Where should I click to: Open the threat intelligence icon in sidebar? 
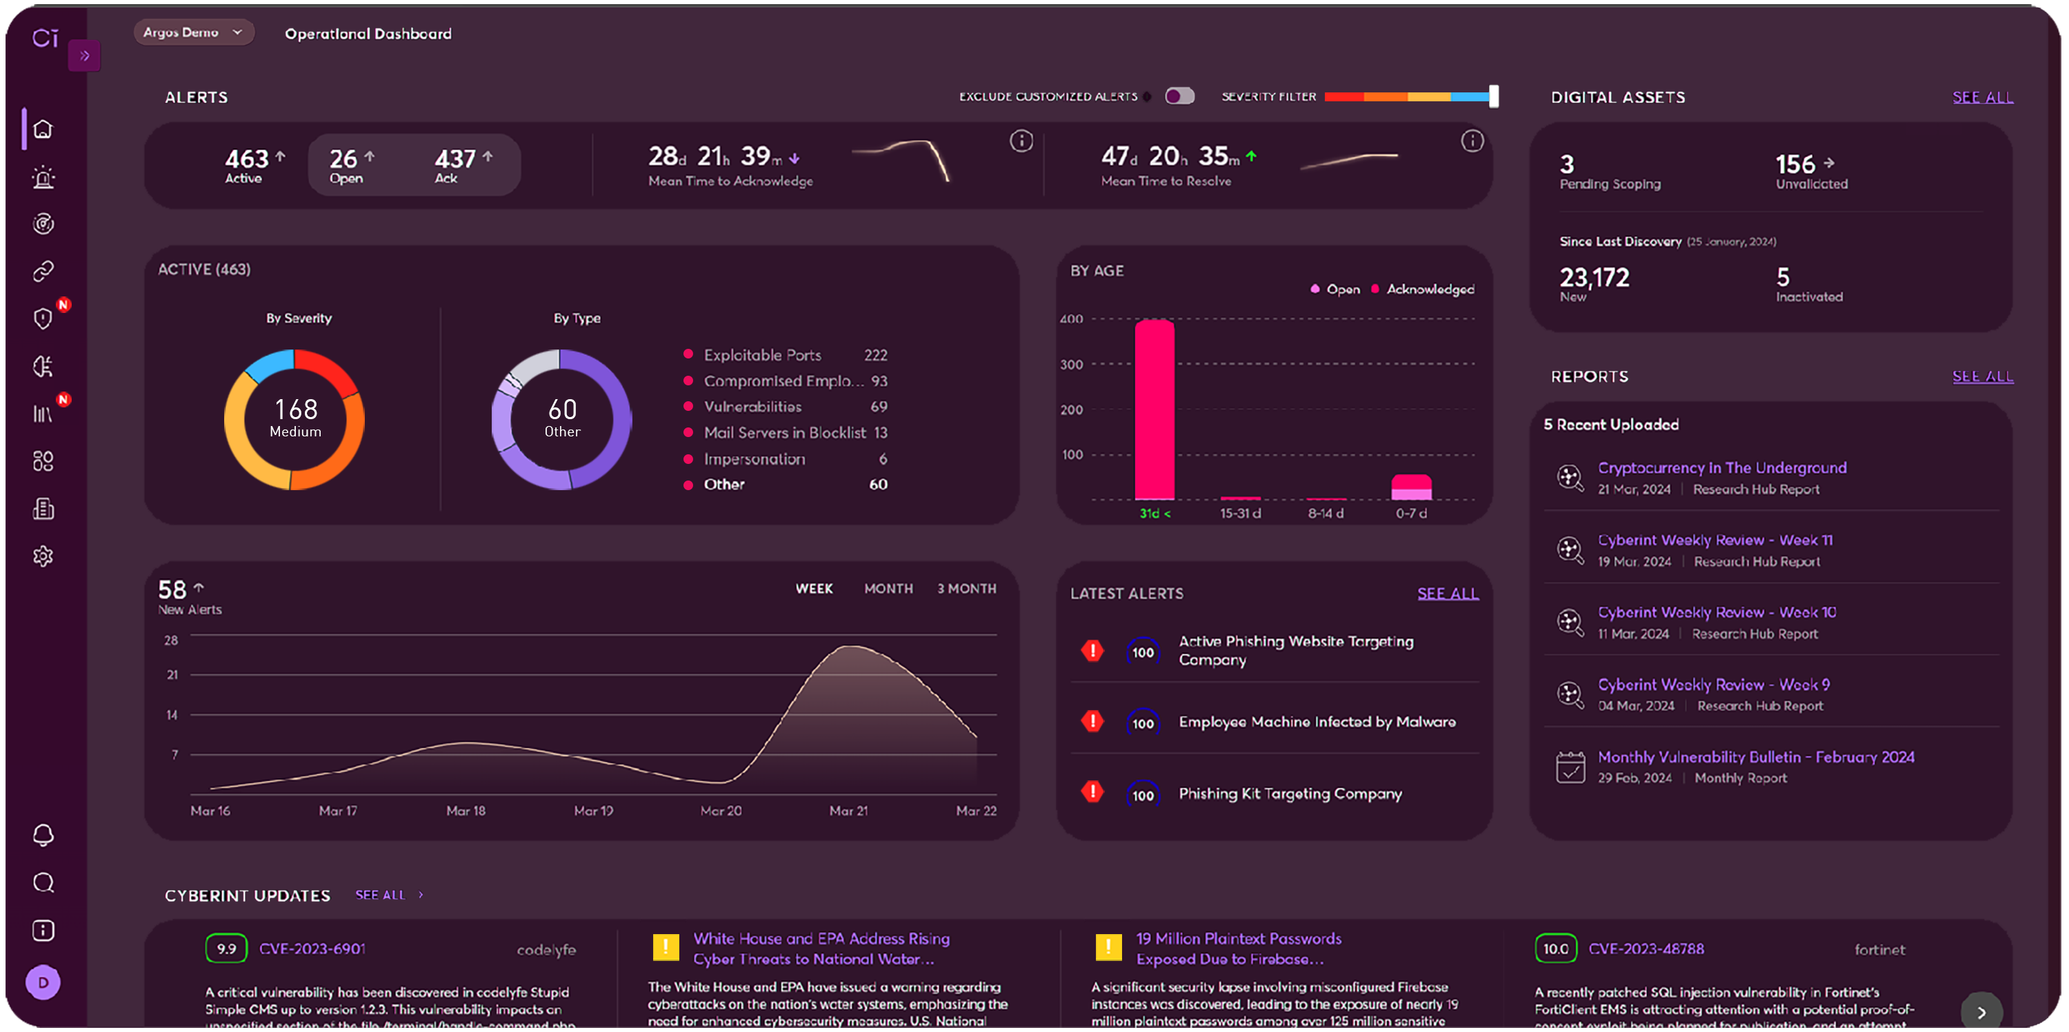coord(43,222)
